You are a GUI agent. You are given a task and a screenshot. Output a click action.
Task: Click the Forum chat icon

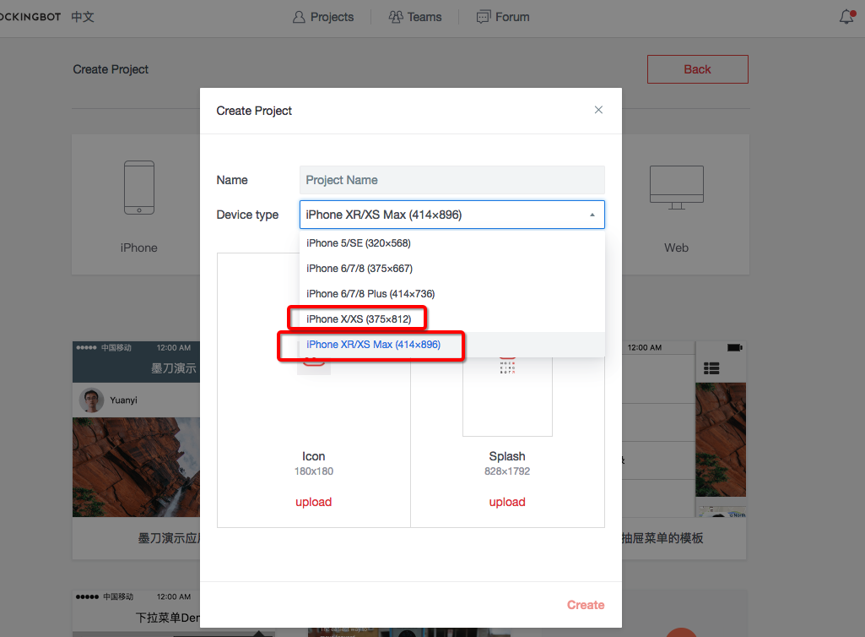tap(484, 17)
